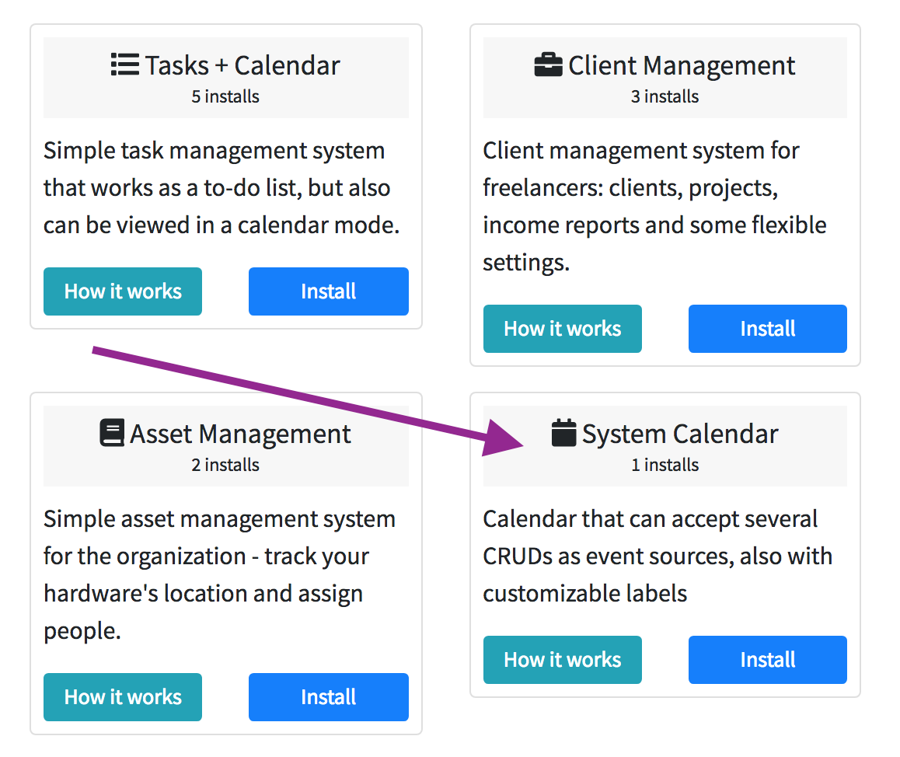Click the briefcase icon beside Client Management
Image resolution: width=900 pixels, height=757 pixels.
pyautogui.click(x=548, y=65)
